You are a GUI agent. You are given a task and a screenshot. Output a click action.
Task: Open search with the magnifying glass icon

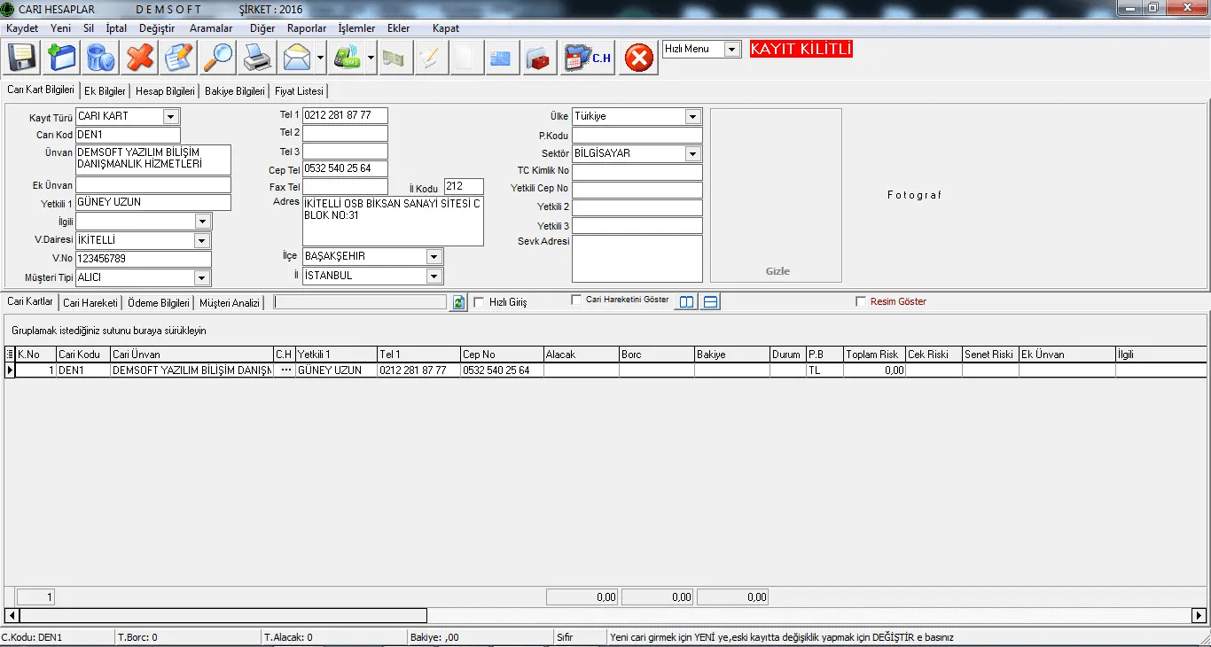tap(218, 58)
